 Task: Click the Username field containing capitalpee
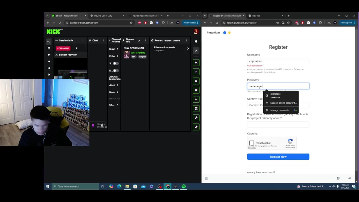(278, 61)
